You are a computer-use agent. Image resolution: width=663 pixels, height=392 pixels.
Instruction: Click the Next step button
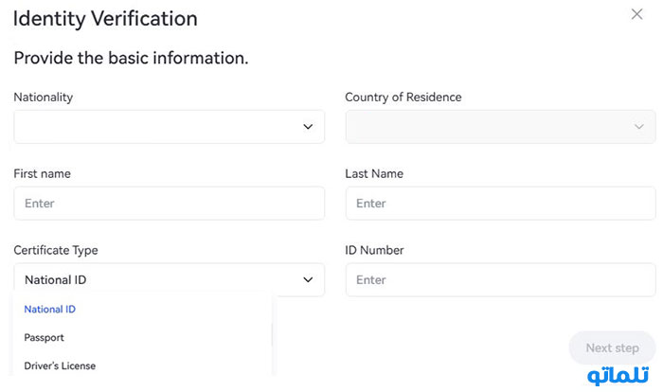[x=612, y=347]
